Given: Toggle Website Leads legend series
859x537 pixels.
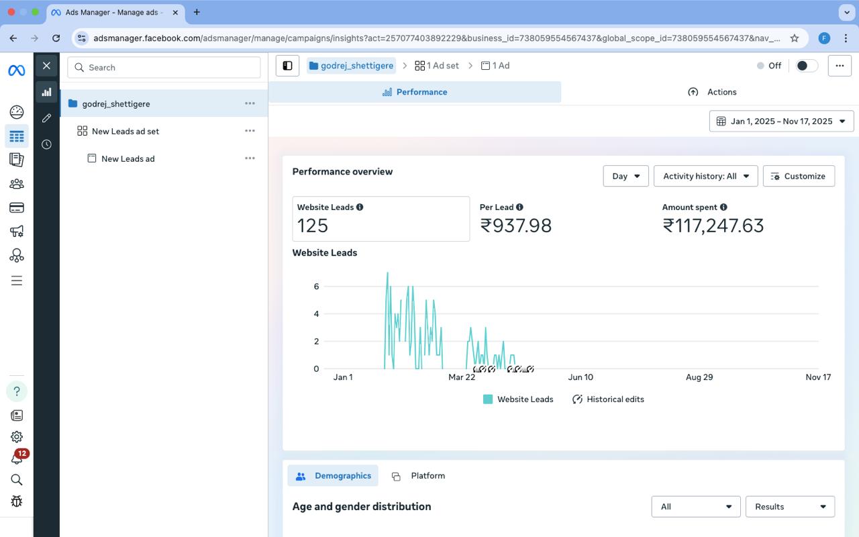Looking at the screenshot, I should click(518, 399).
